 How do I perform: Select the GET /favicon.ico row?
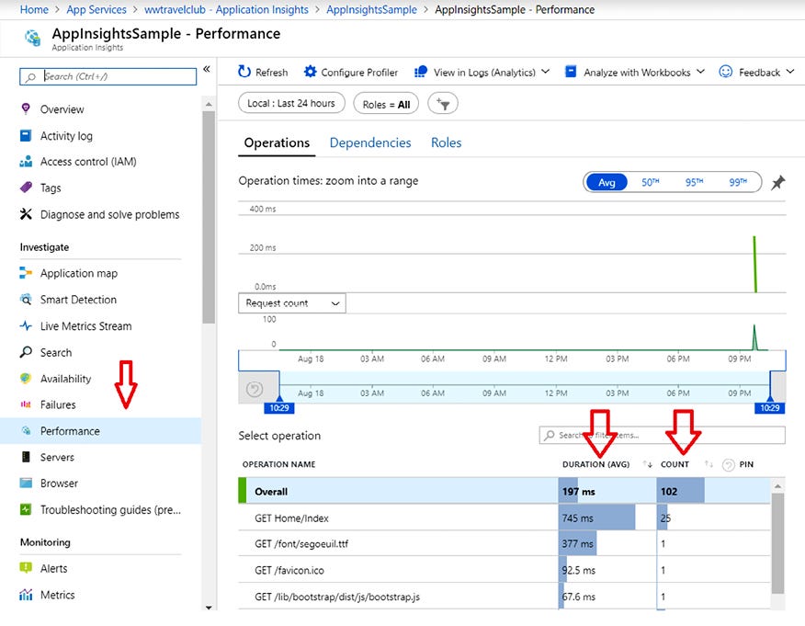click(x=505, y=570)
